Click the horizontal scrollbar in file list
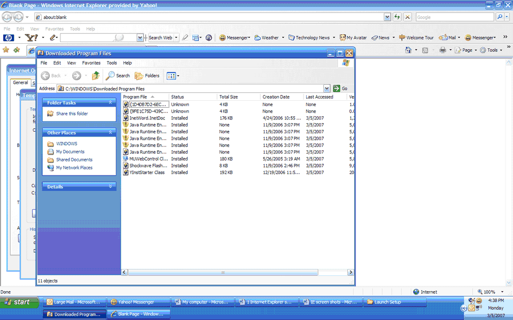This screenshot has height=320, width=513. [222, 273]
